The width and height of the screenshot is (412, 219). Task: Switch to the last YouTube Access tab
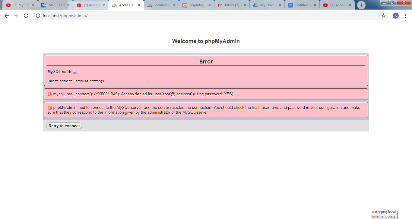(x=338, y=5)
